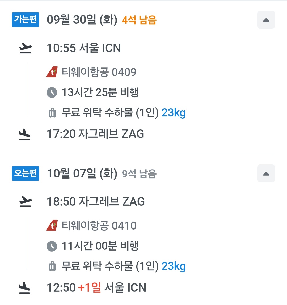Click the clock icon next to 13시간 25분 비행
The width and height of the screenshot is (287, 305).
(52, 92)
